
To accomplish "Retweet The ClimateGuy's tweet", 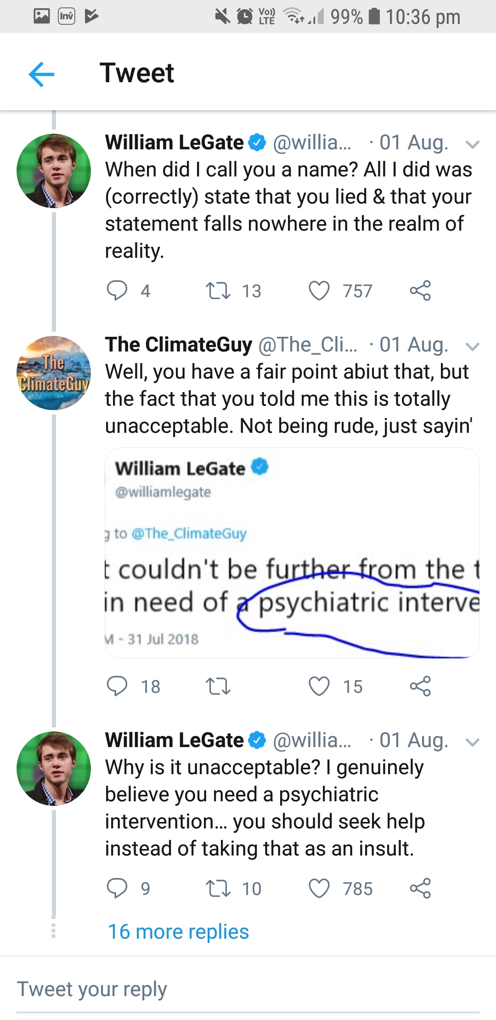I will 218,686.
